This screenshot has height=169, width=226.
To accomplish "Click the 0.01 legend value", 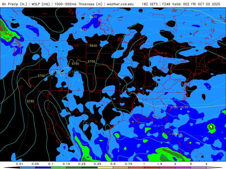I will (19, 164).
